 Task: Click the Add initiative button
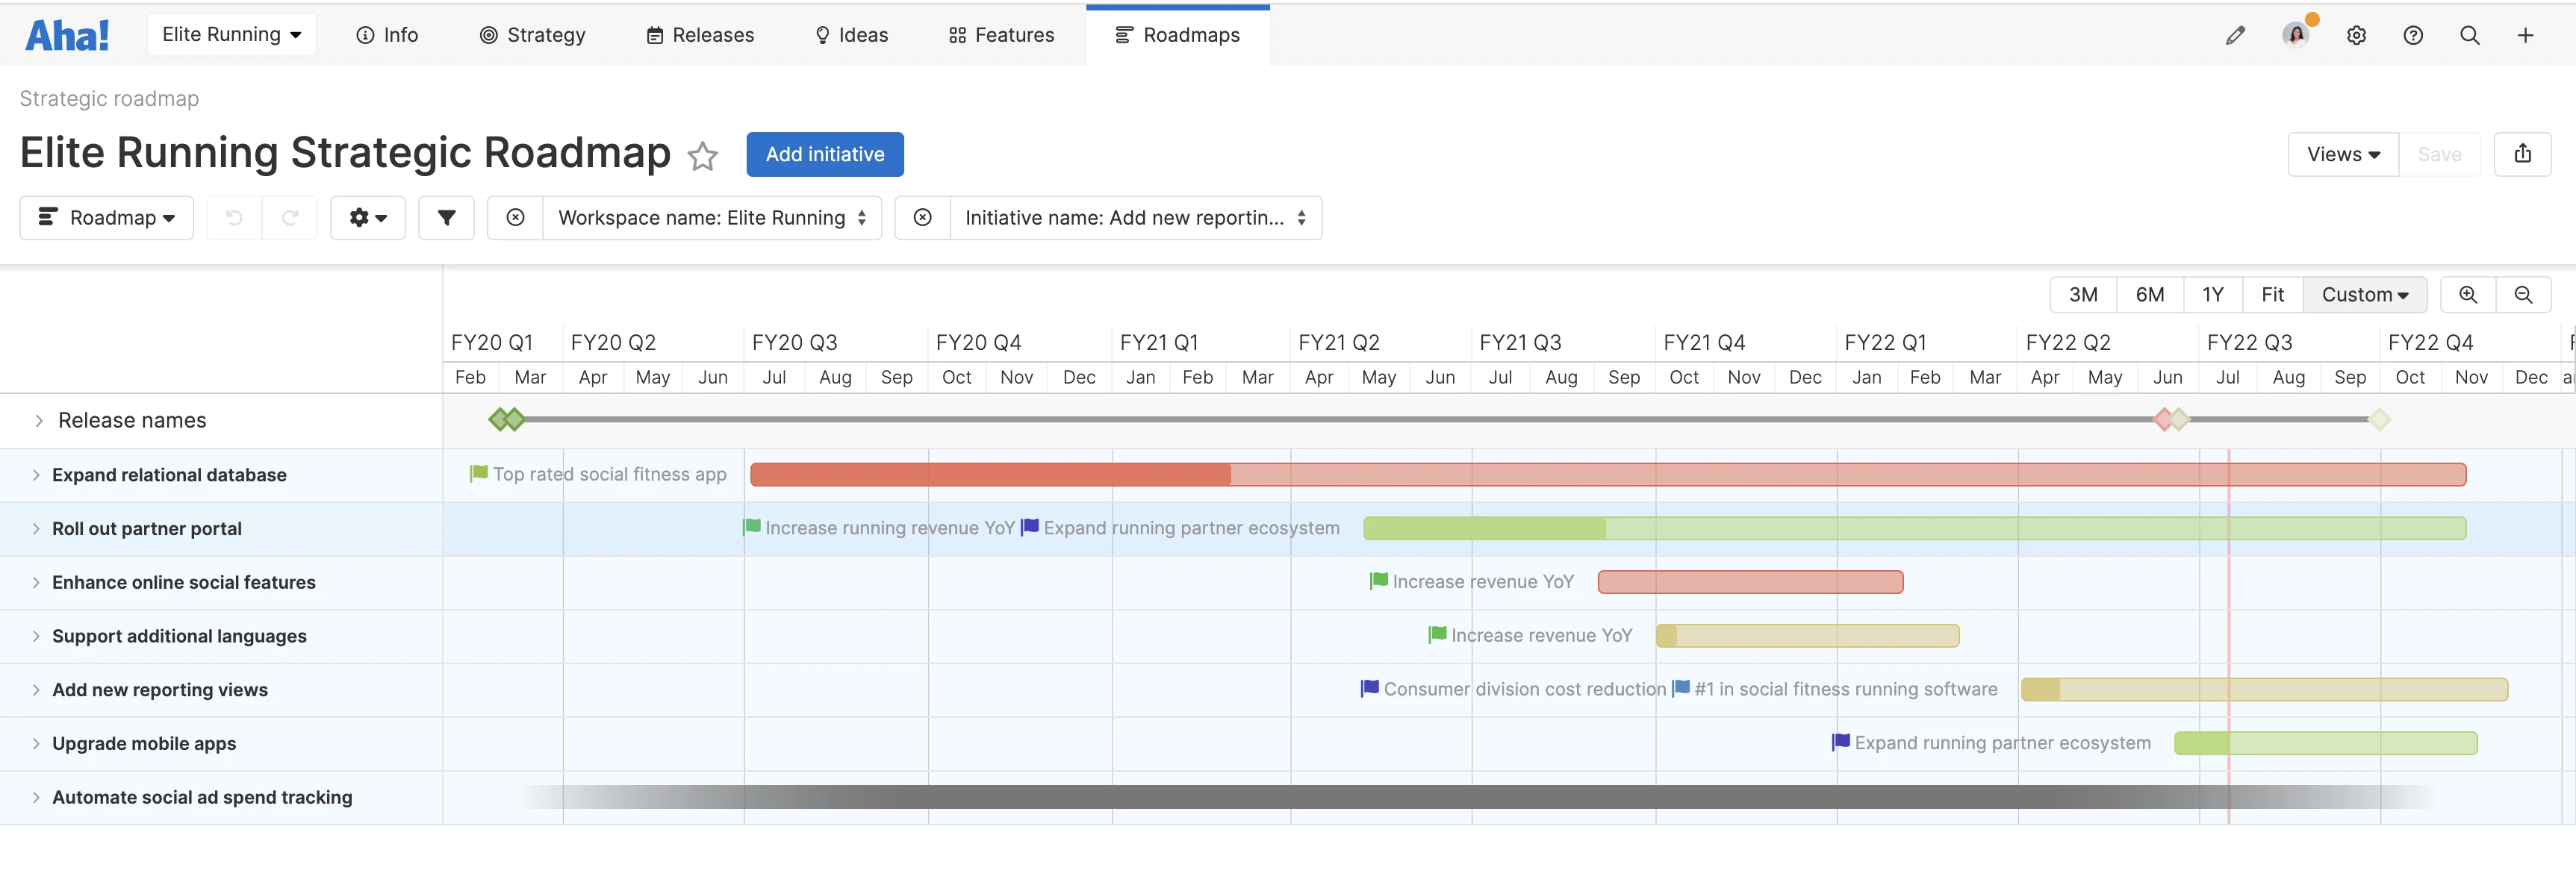(824, 154)
